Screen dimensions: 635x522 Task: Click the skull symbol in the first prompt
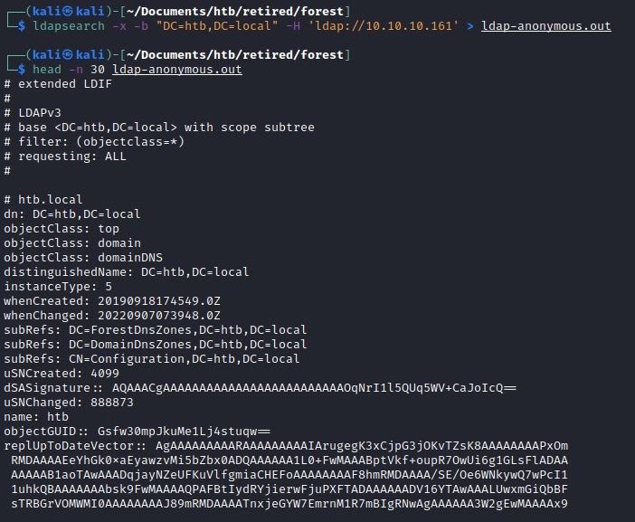coord(57,12)
